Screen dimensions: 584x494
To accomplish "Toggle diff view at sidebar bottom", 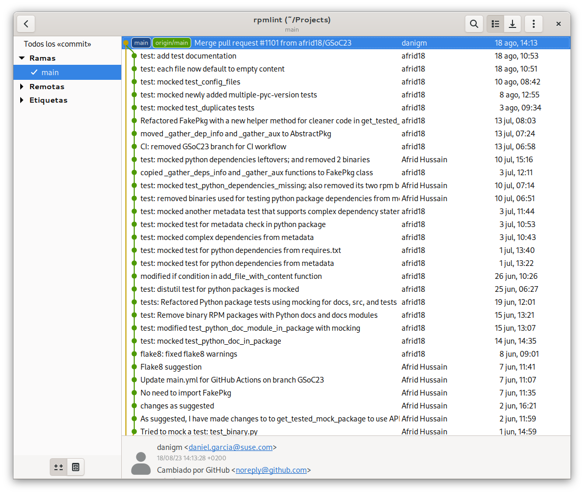I will [59, 467].
